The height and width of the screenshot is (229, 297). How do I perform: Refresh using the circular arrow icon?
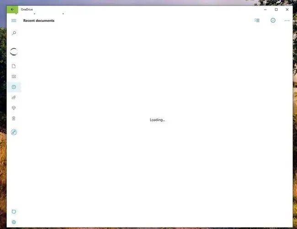click(x=14, y=212)
